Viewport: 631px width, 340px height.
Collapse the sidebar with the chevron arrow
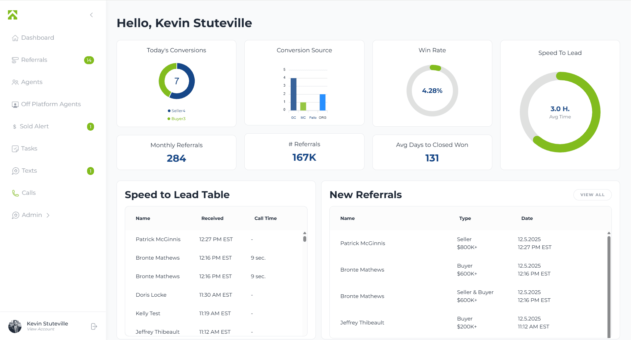tap(91, 15)
